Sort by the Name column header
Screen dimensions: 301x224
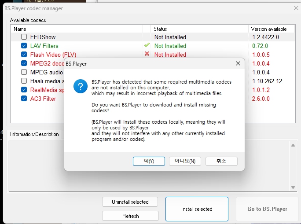[77, 29]
